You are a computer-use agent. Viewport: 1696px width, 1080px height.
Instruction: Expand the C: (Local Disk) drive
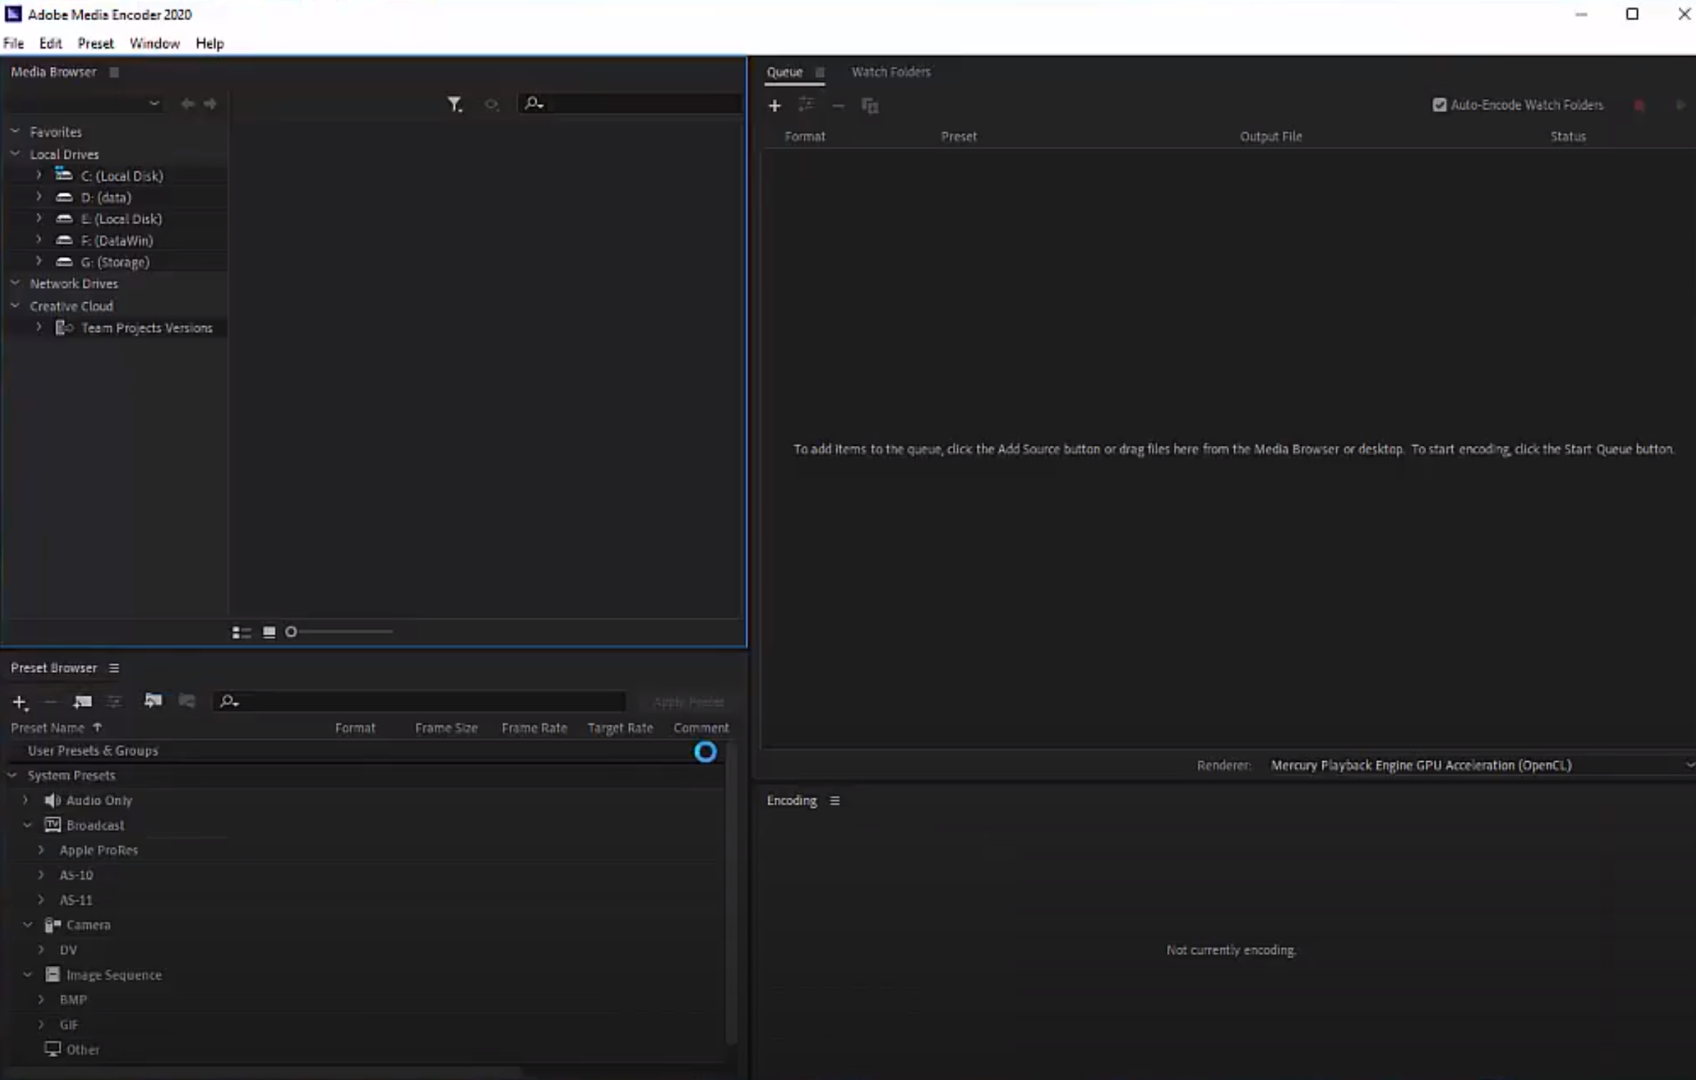[x=39, y=175]
